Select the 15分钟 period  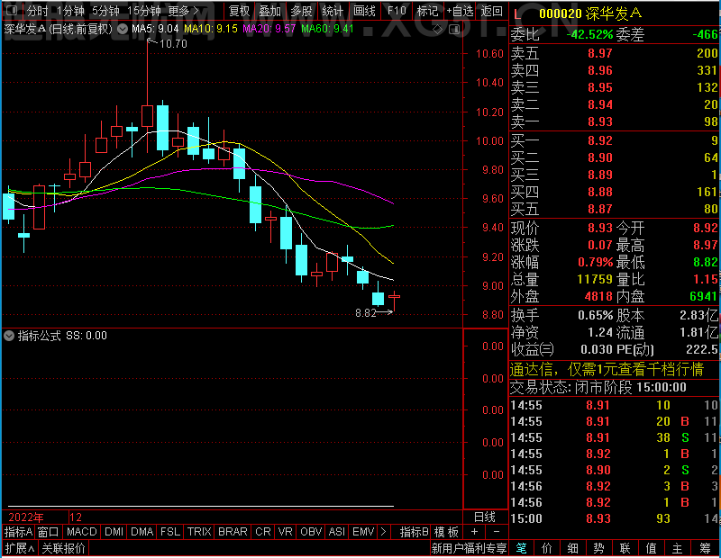144,11
